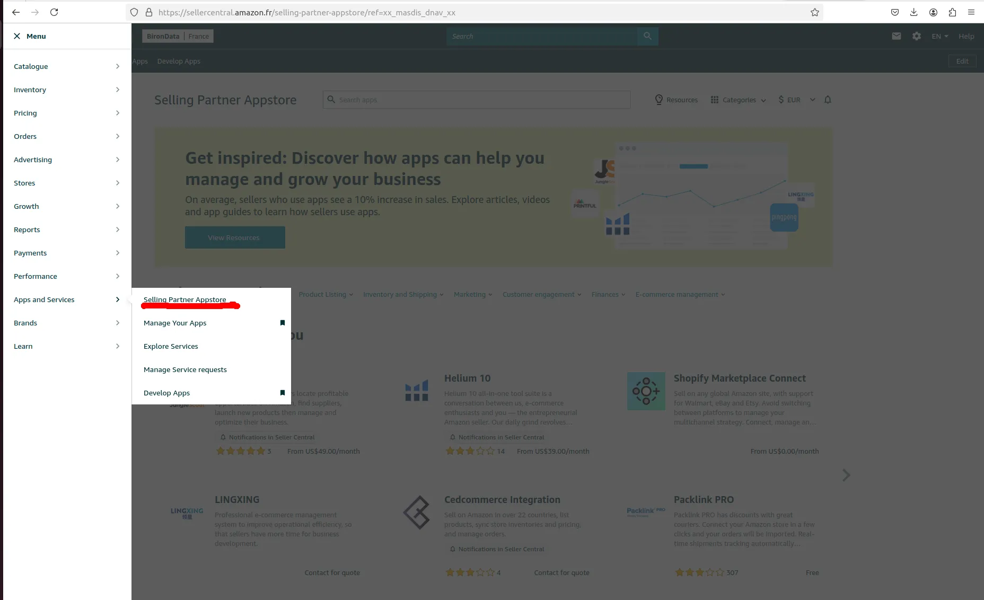Open the EN language dropdown

[x=940, y=36]
